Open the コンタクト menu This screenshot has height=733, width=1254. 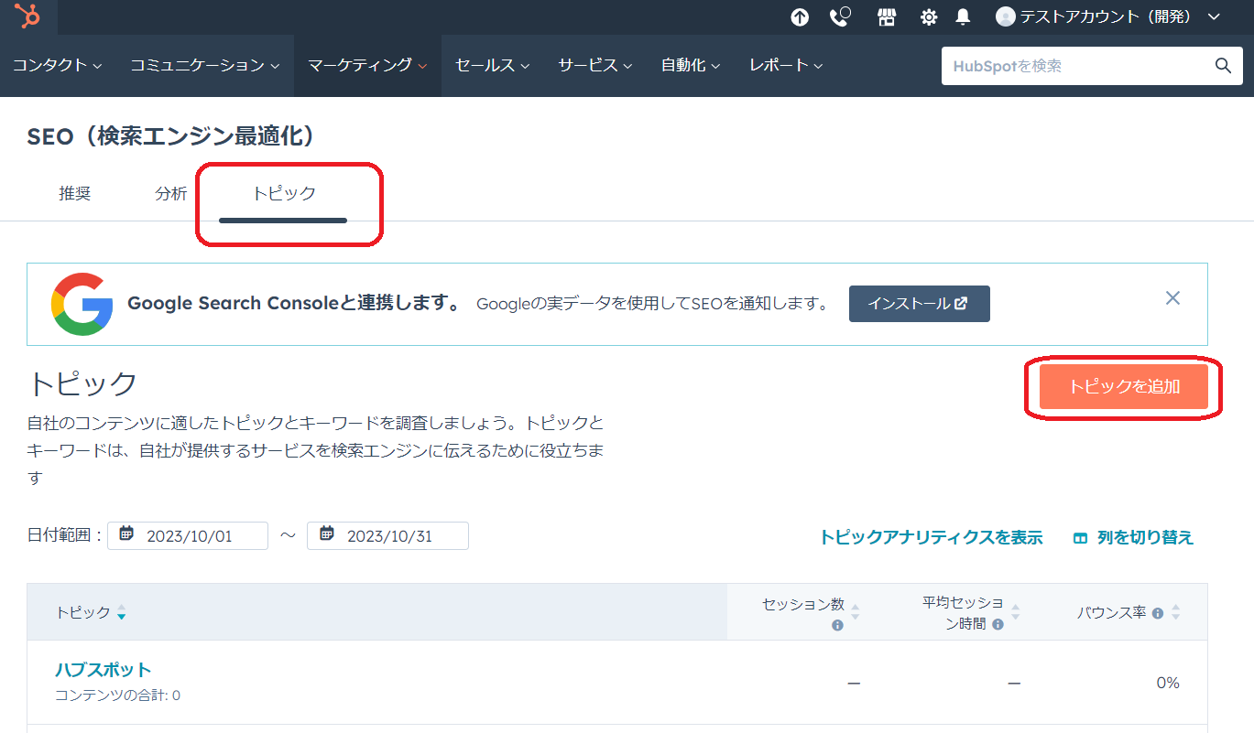[x=58, y=65]
